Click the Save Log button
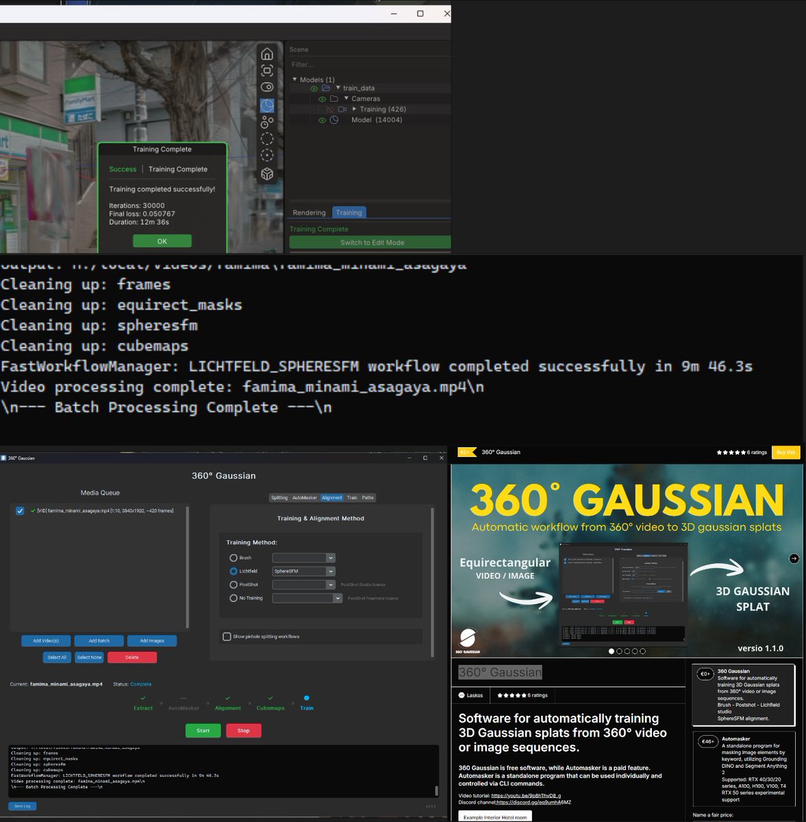This screenshot has width=806, height=822. click(x=22, y=806)
